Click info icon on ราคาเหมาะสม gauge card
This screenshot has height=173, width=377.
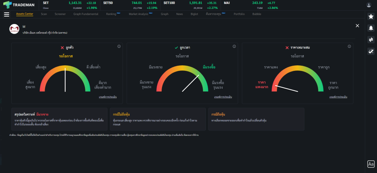pyautogui.click(x=350, y=46)
